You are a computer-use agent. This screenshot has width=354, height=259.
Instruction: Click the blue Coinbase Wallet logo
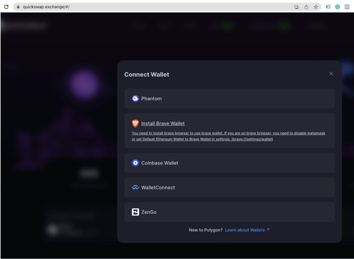[x=135, y=163]
